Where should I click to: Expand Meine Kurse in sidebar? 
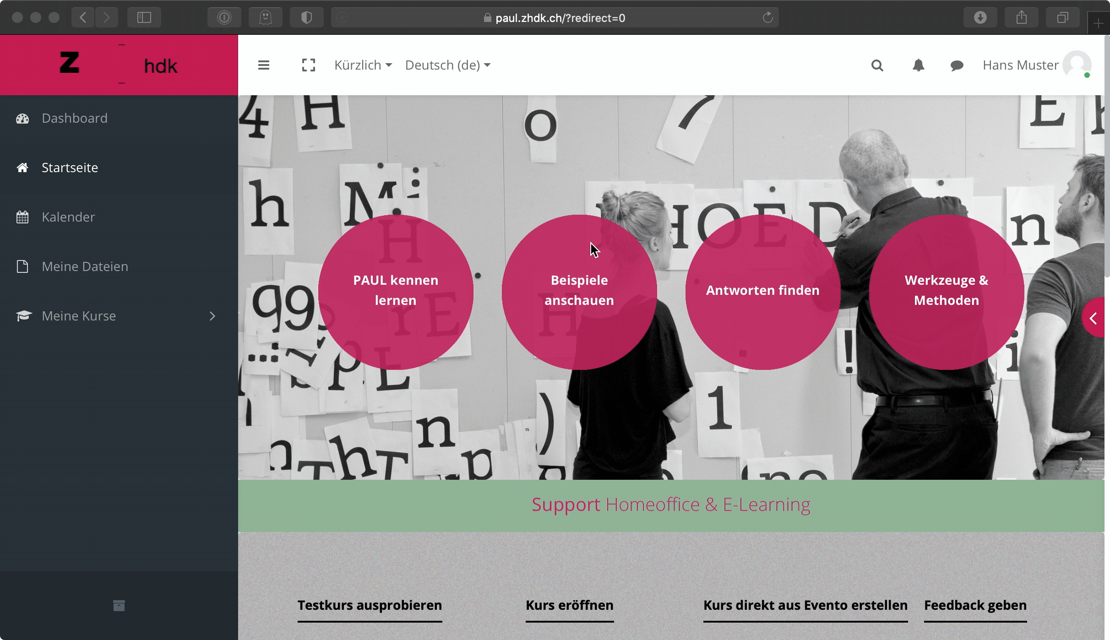coord(212,316)
